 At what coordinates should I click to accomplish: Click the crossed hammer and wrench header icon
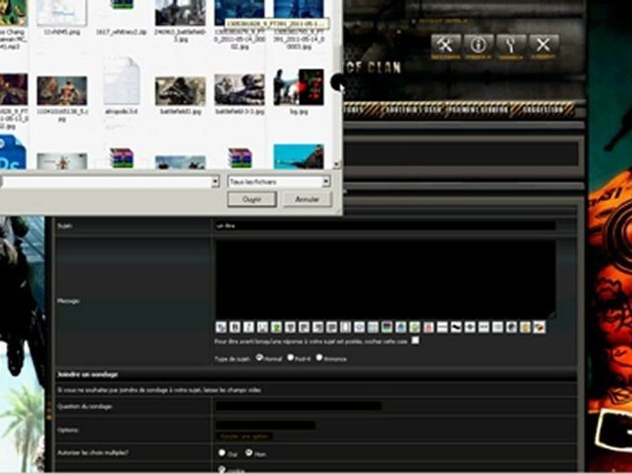pyautogui.click(x=446, y=45)
